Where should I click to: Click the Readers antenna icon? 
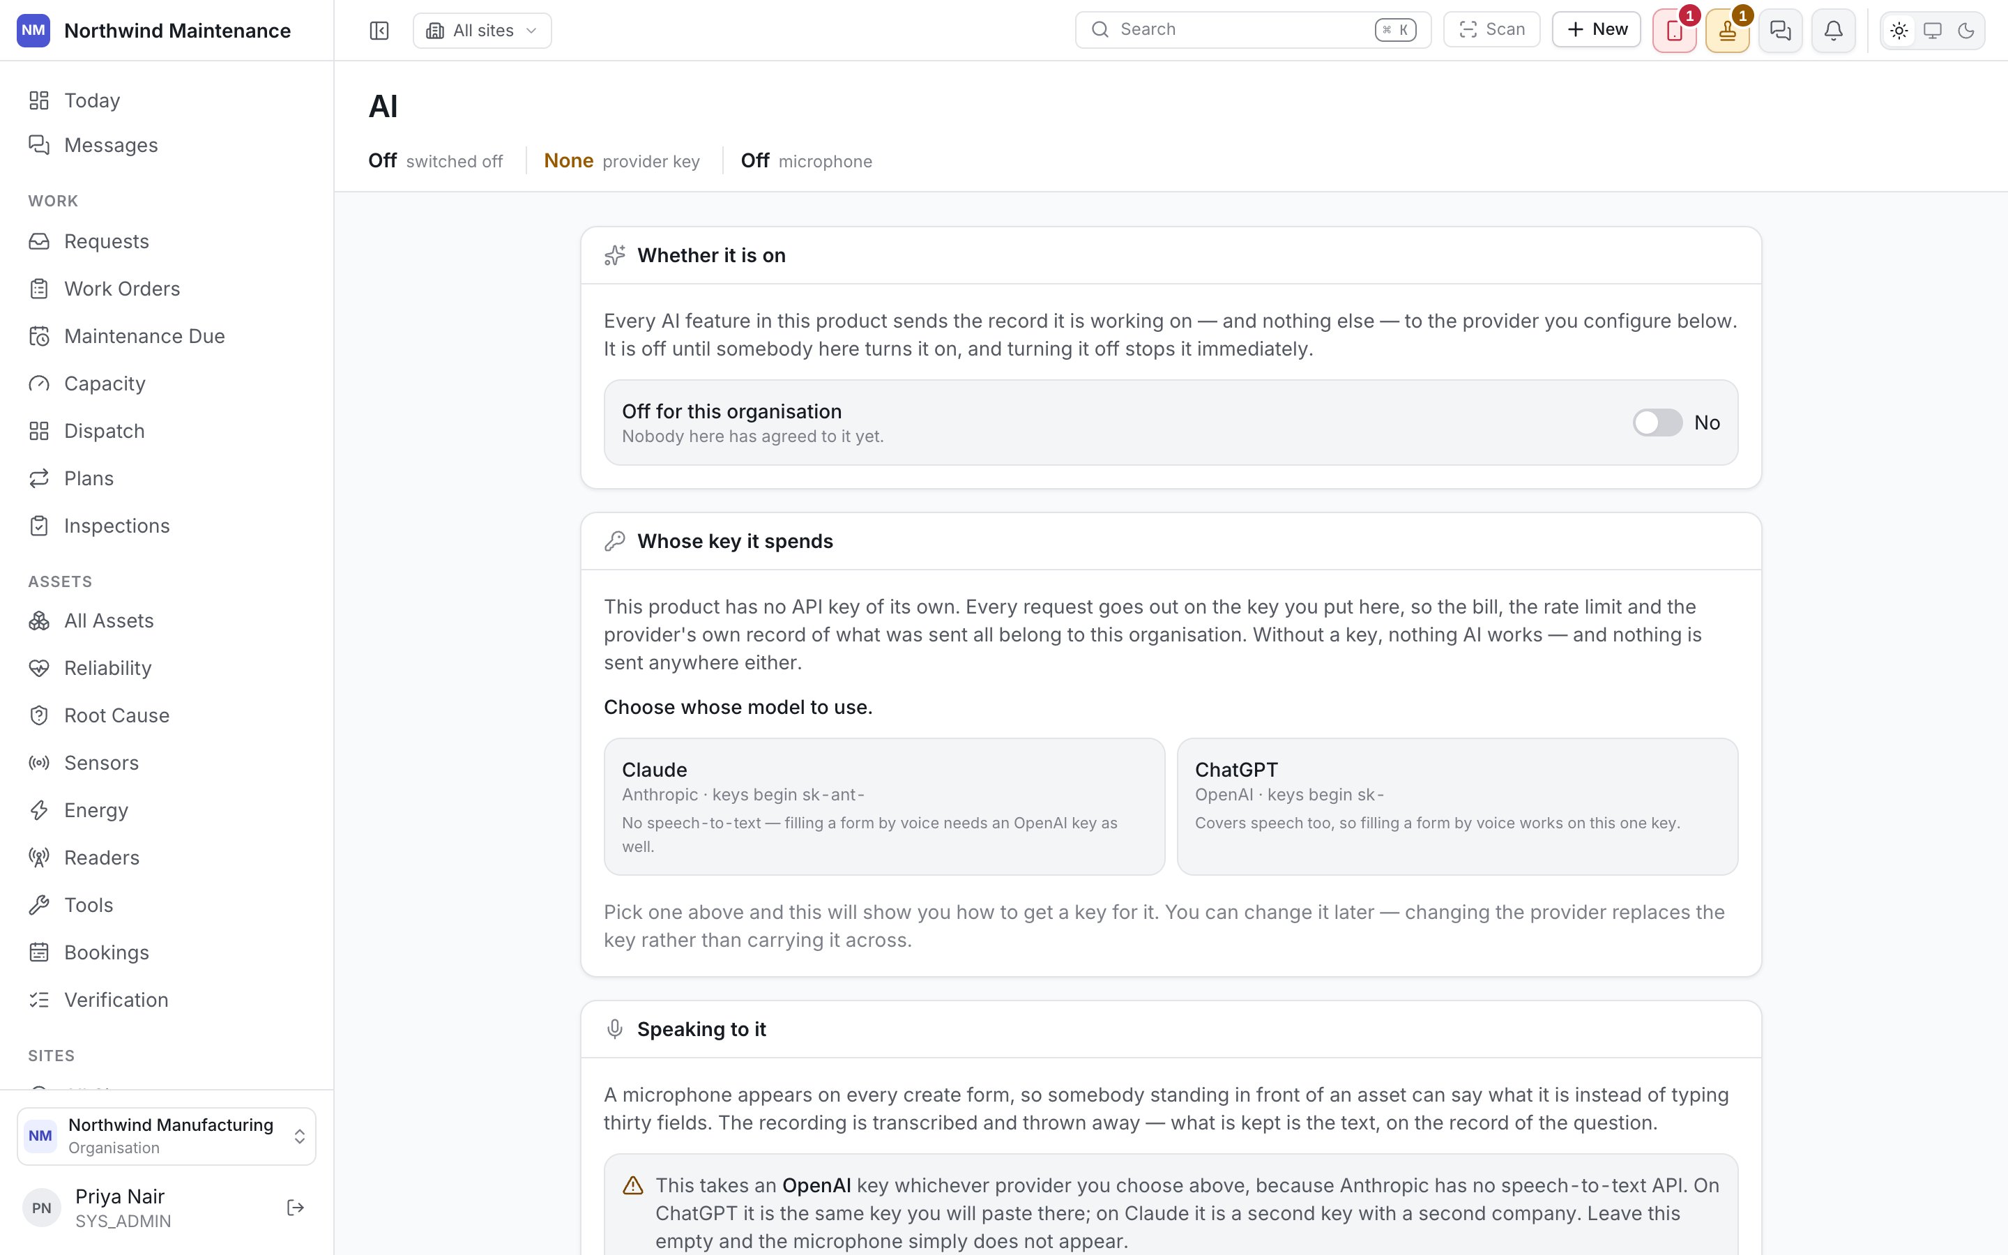tap(39, 858)
